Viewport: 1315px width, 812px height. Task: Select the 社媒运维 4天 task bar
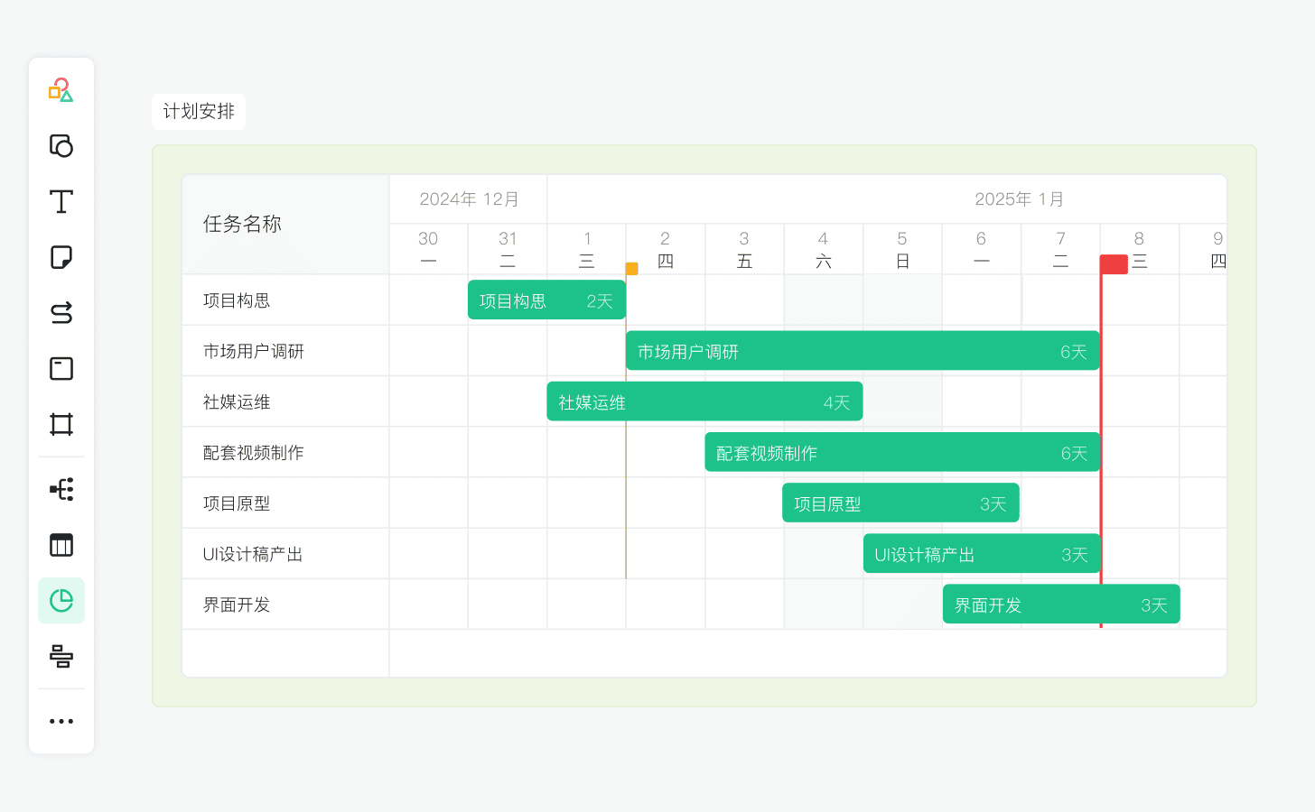tap(704, 401)
